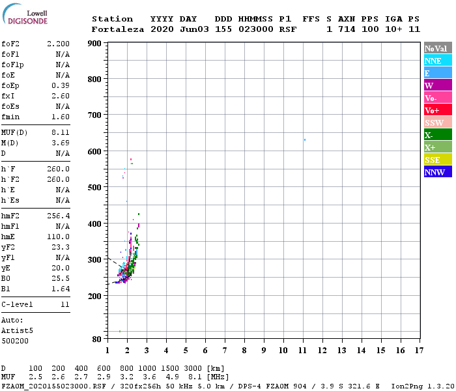Click the MUF value 8.1 for 3000 km
The height and width of the screenshot is (391, 456).
195,377
